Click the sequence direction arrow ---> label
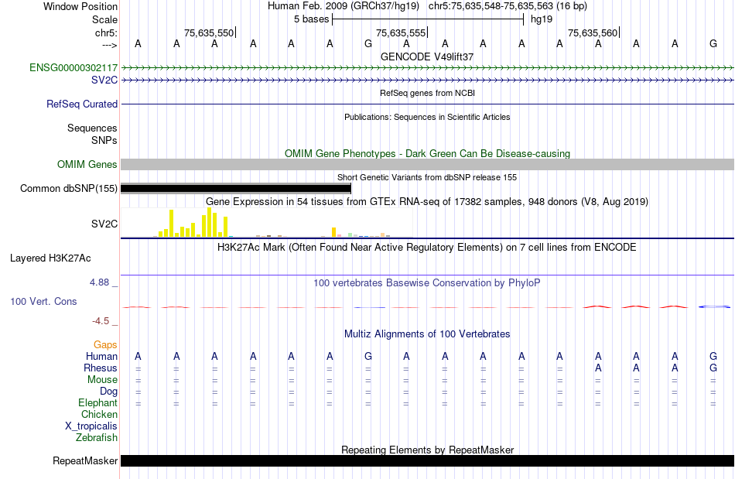Screen dimensions: 735x479 [109, 46]
